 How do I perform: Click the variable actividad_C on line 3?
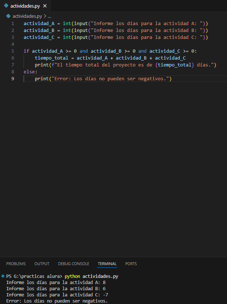click(x=39, y=37)
